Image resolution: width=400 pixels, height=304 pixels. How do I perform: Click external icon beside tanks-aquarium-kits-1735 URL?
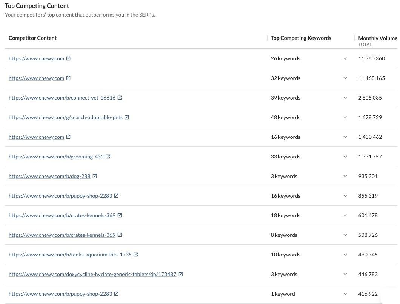pyautogui.click(x=136, y=255)
